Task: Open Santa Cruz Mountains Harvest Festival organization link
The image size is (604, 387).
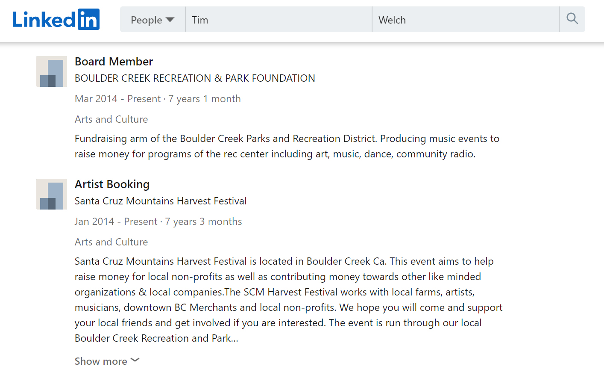Action: pyautogui.click(x=161, y=201)
